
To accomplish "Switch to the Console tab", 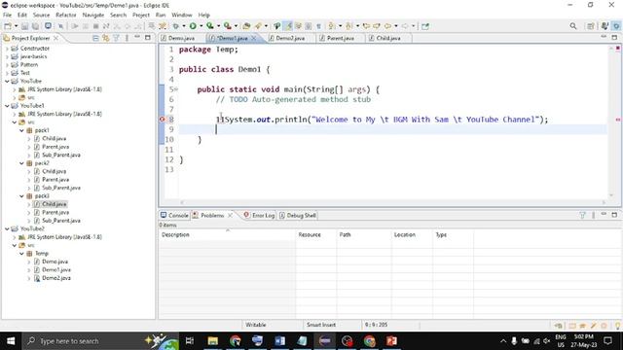I will point(174,216).
